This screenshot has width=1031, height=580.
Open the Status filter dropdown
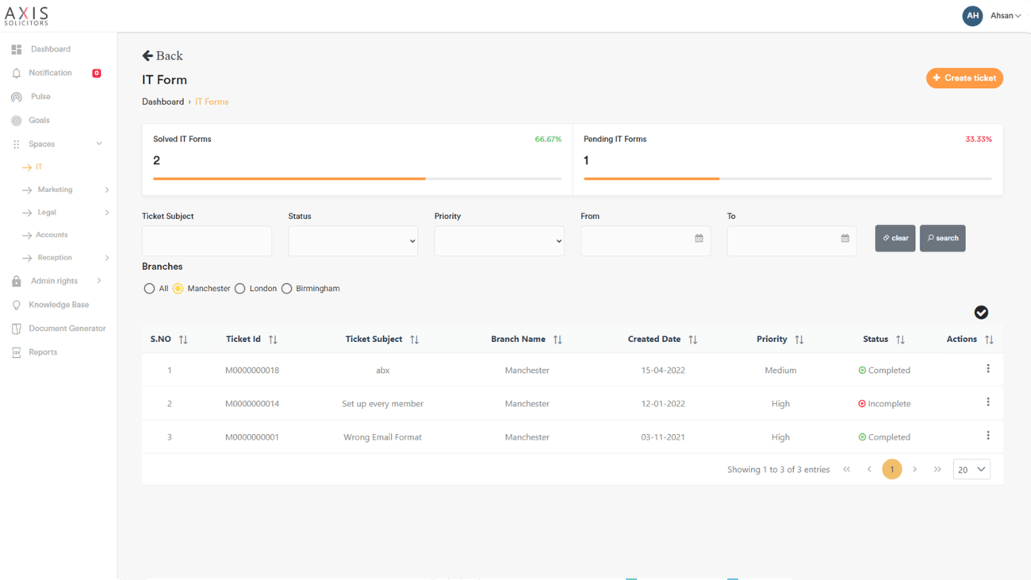point(353,241)
